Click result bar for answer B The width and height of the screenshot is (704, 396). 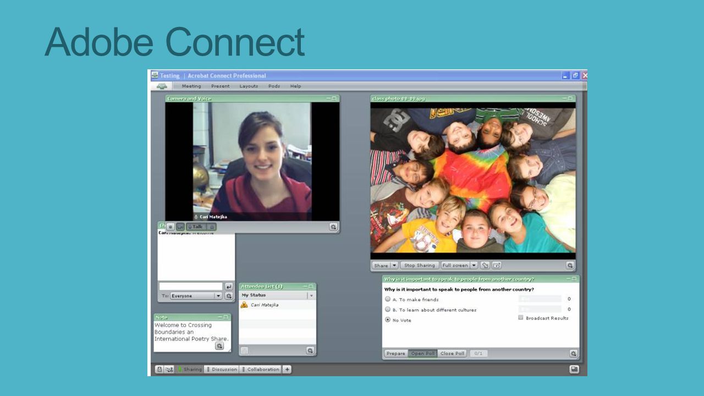pyautogui.click(x=540, y=309)
